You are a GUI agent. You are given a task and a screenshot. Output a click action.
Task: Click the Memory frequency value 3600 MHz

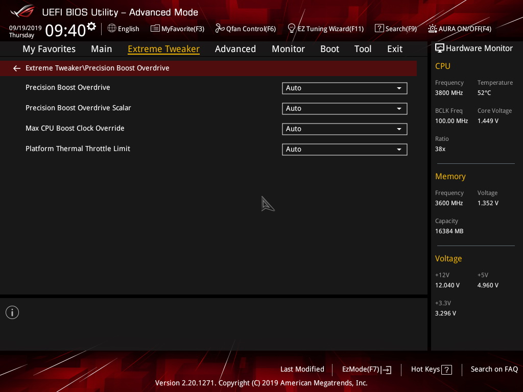click(448, 203)
